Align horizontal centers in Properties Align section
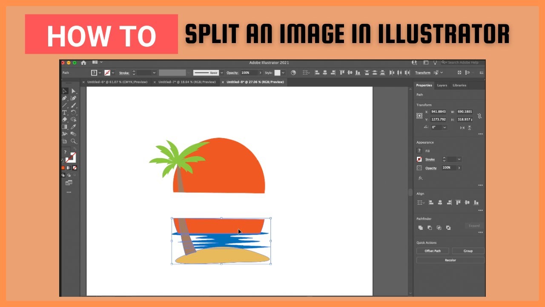This screenshot has width=545, height=307. [x=440, y=203]
